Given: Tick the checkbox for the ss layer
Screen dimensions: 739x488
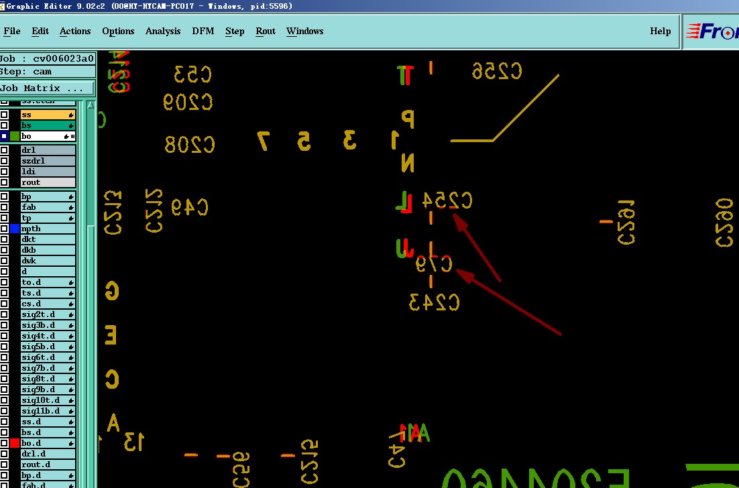Looking at the screenshot, I should 4,115.
